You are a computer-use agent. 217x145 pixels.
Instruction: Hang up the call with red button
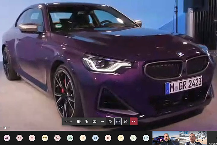(x=134, y=121)
